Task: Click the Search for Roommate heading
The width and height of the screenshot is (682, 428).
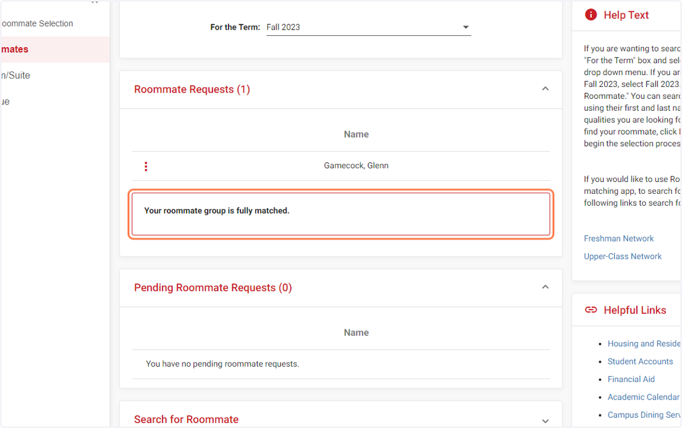Action: 186,419
